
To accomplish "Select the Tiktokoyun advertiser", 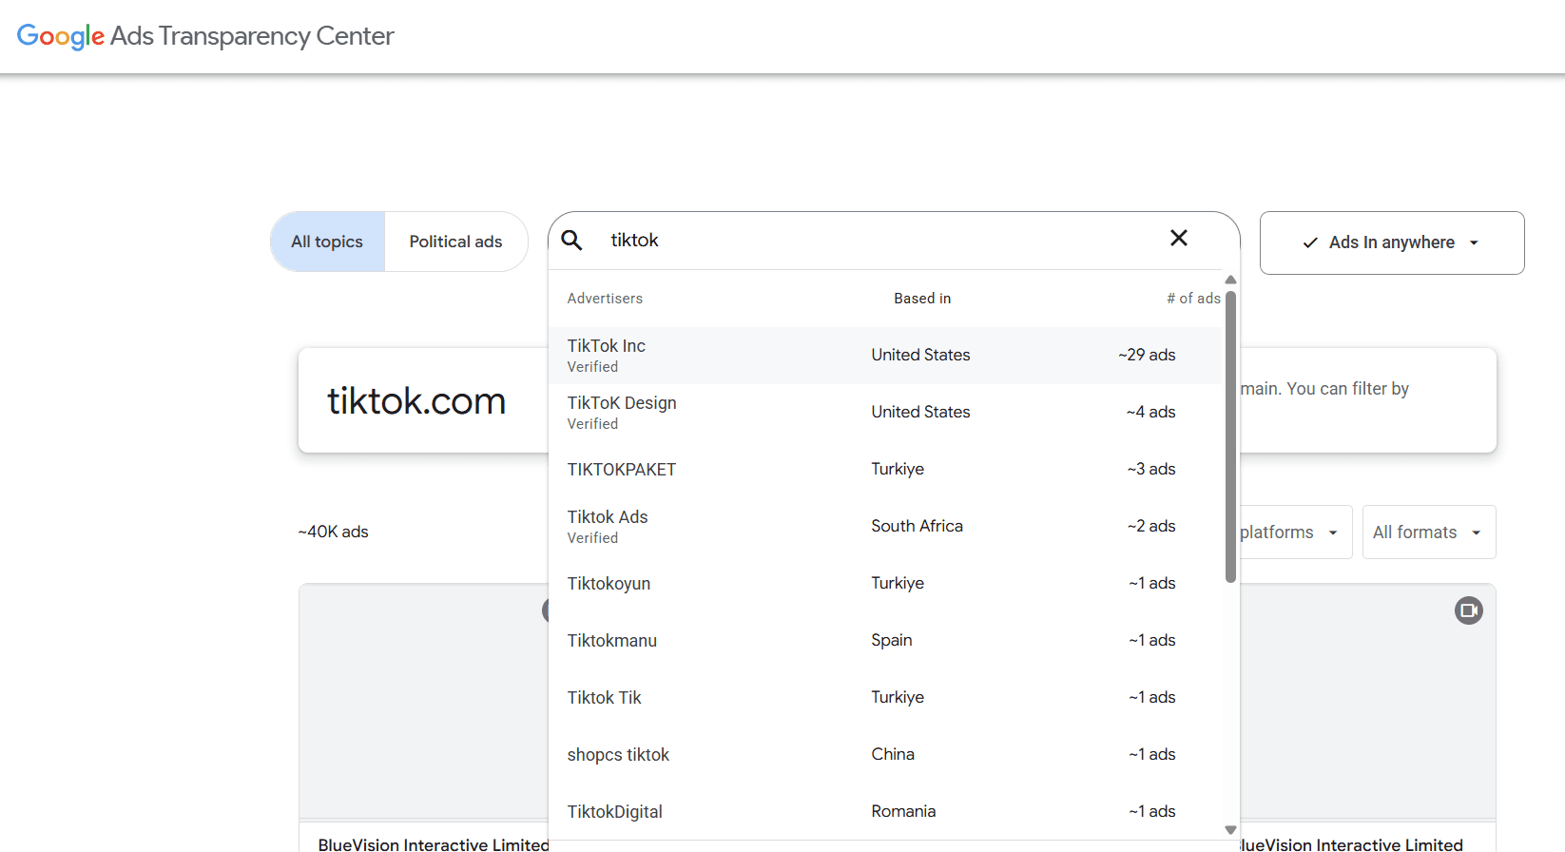I will click(x=885, y=584).
